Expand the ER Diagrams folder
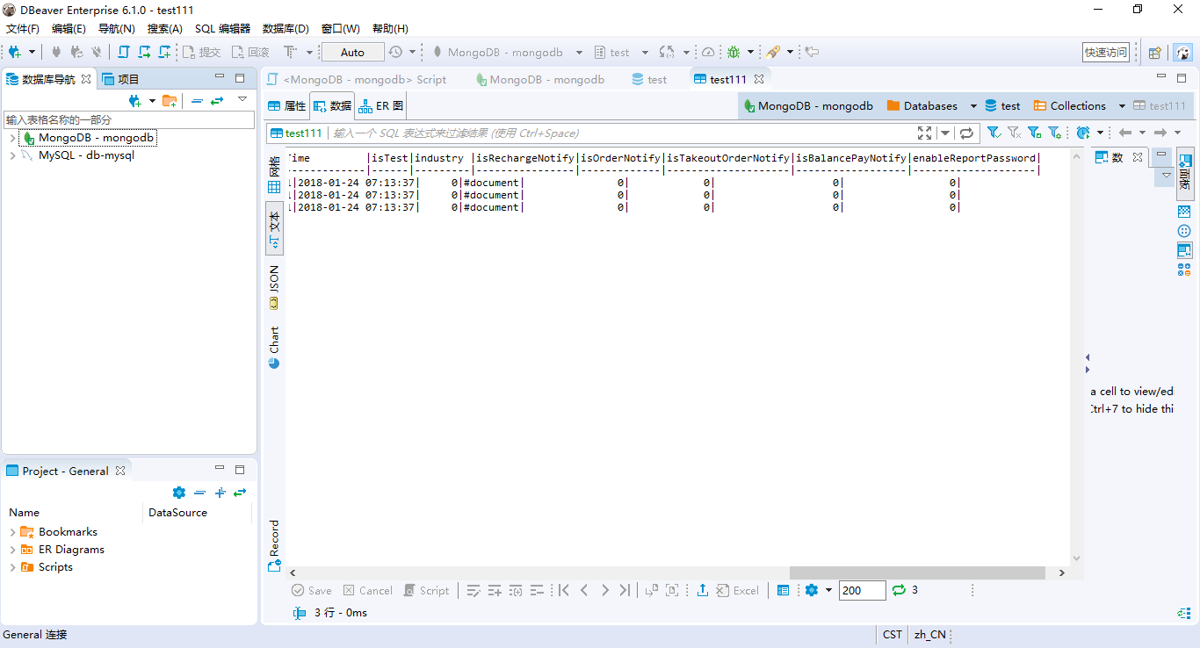1200x648 pixels. (12, 550)
